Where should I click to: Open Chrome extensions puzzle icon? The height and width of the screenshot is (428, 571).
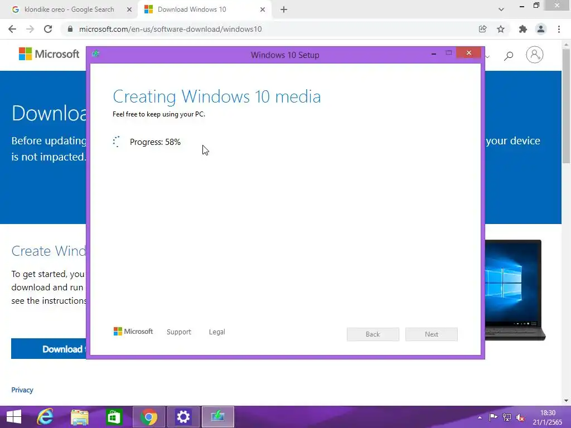tap(522, 29)
